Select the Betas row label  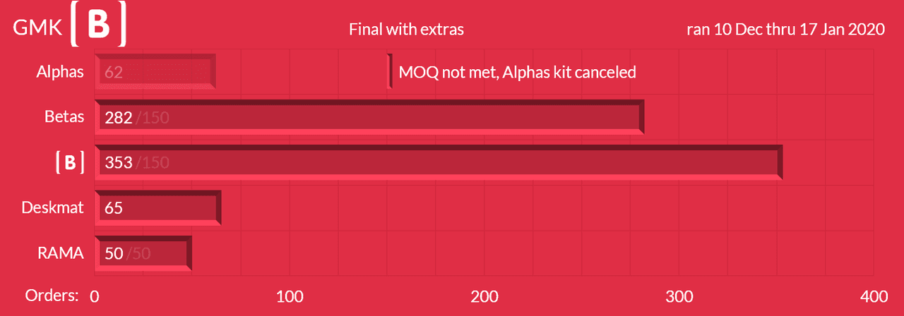64,117
